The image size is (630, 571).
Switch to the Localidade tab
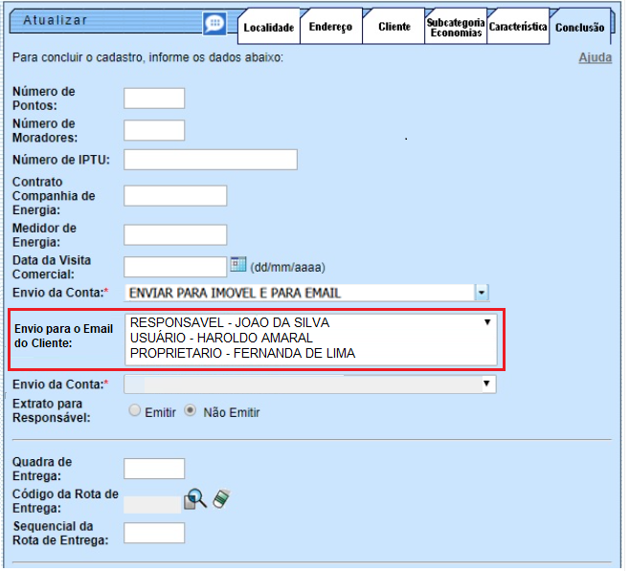point(268,28)
